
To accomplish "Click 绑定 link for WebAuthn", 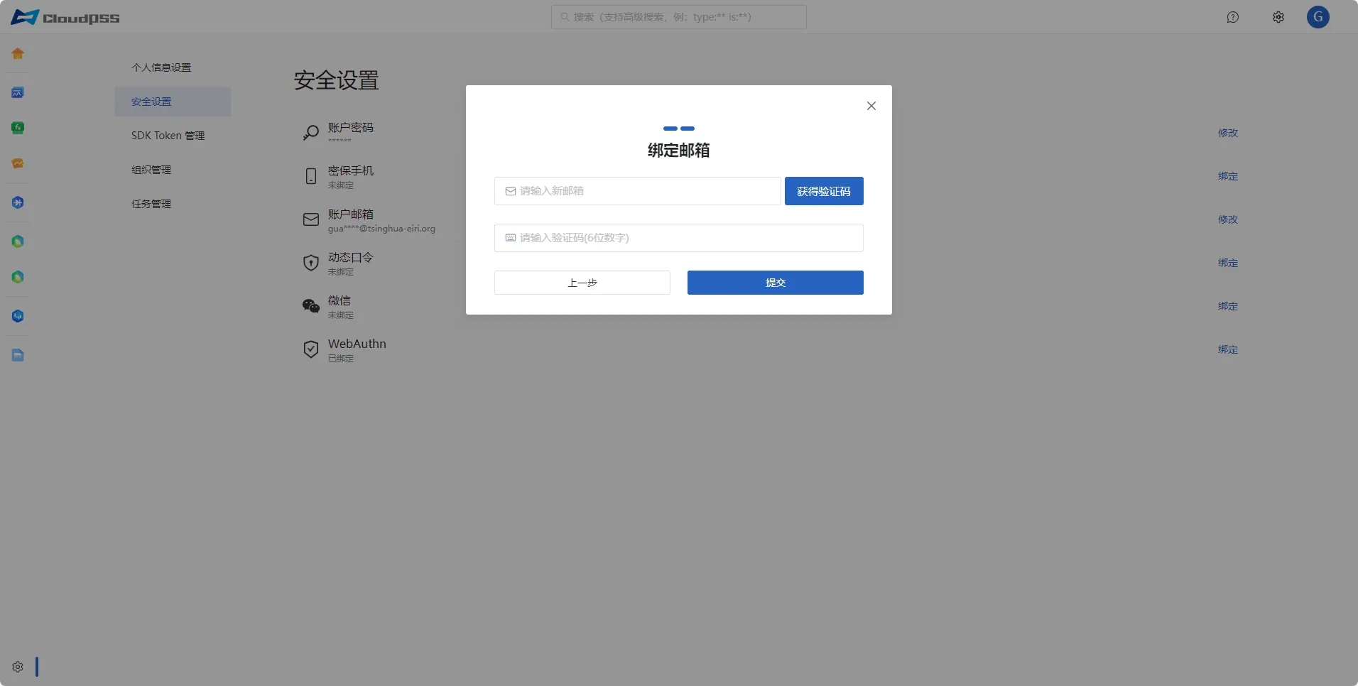I will click(x=1228, y=349).
